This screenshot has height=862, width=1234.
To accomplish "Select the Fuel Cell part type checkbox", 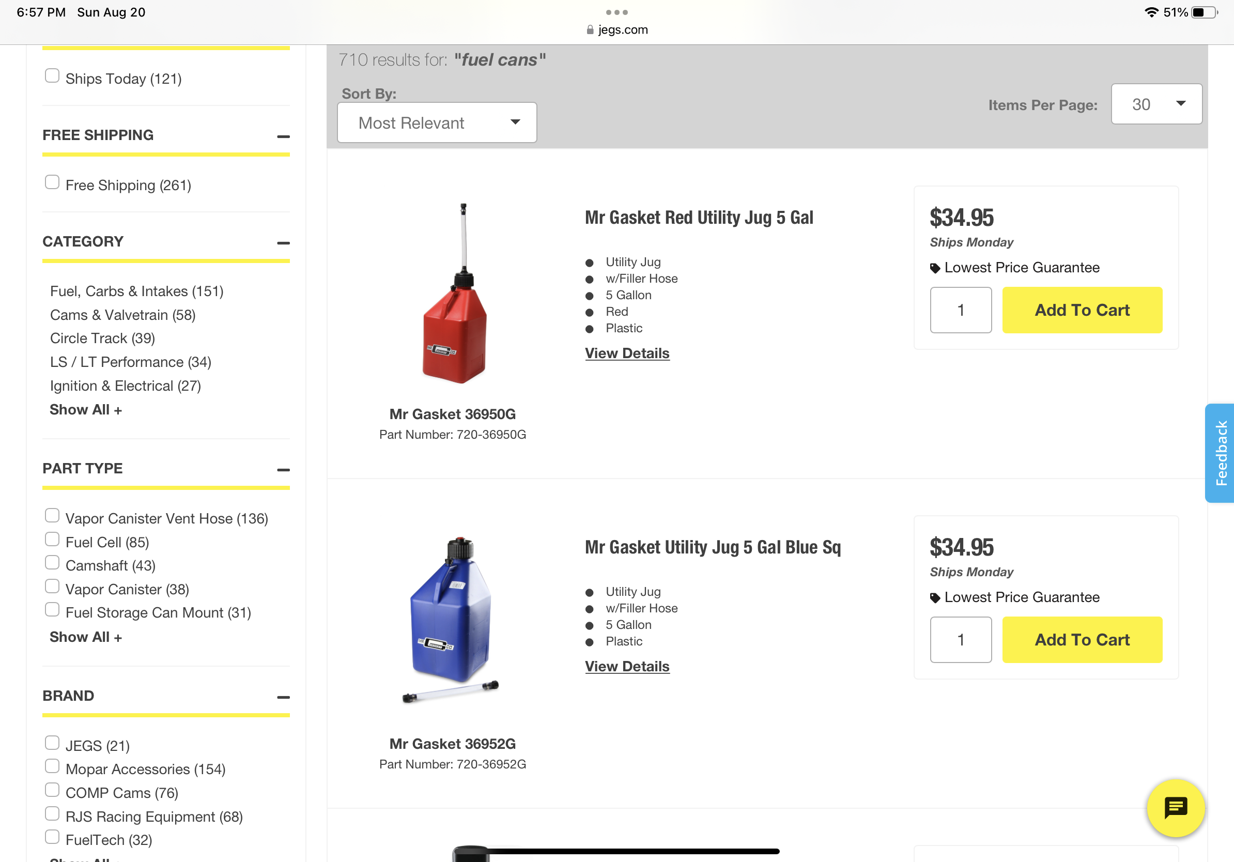I will click(x=52, y=539).
